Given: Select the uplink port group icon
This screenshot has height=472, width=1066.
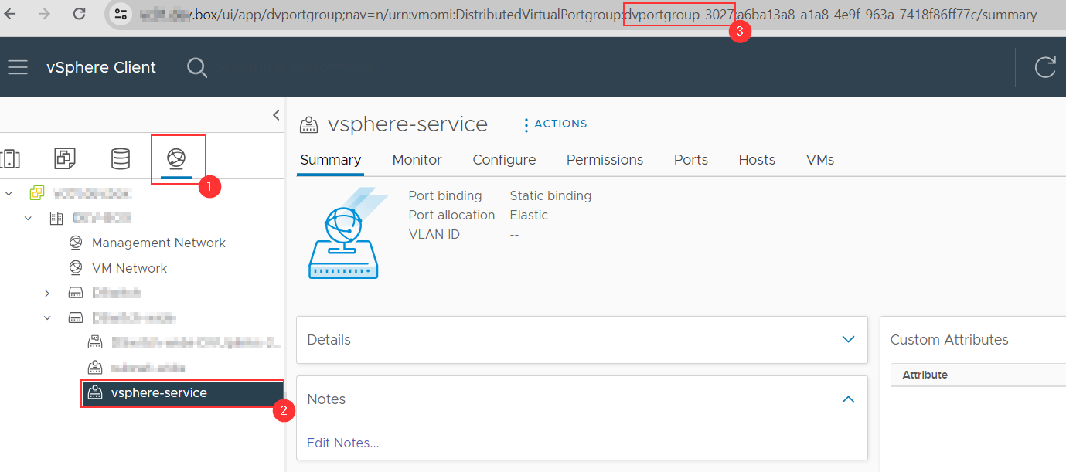Looking at the screenshot, I should (94, 341).
